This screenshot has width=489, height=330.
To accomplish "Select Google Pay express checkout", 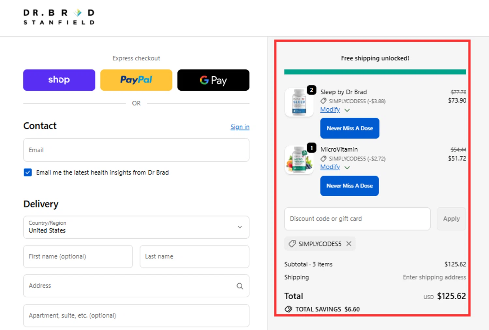I will 213,80.
